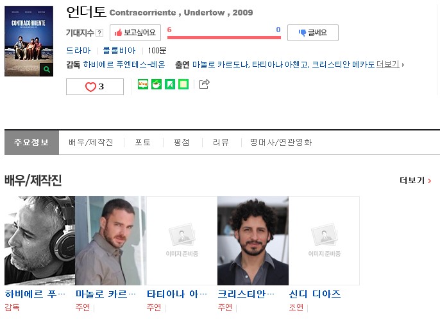440x322 pixels.
Task: Switch to the 포토 tab
Action: (143, 142)
